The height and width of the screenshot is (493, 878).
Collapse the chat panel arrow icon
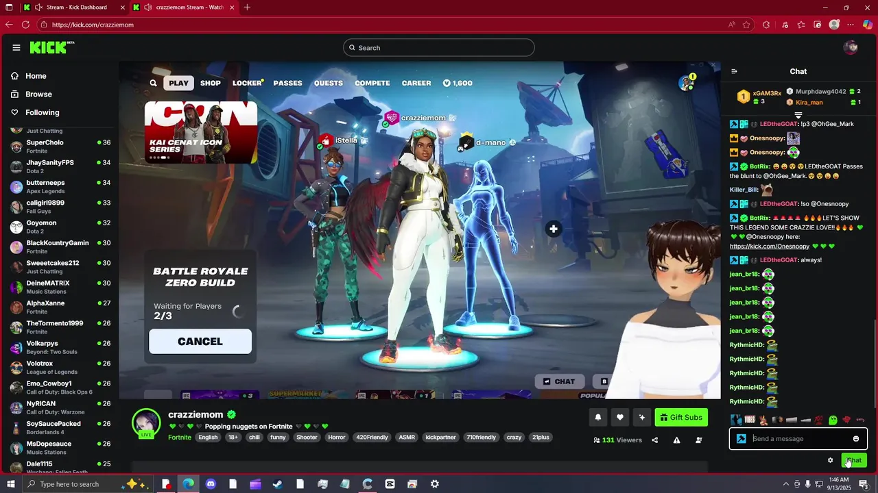(734, 71)
